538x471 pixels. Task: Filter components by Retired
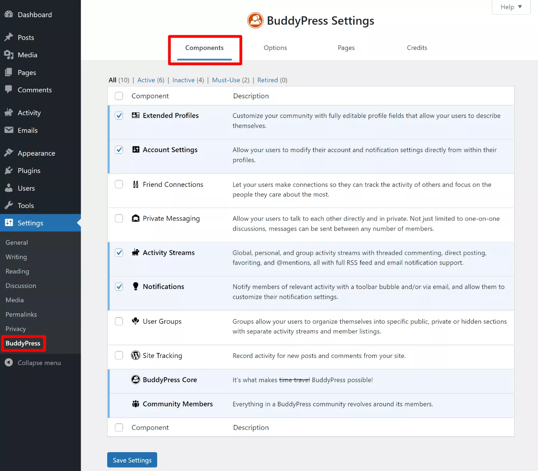click(x=267, y=80)
